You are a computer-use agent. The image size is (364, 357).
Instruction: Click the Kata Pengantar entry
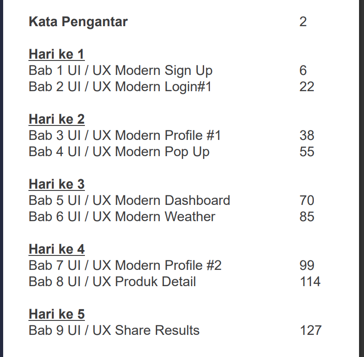click(78, 22)
